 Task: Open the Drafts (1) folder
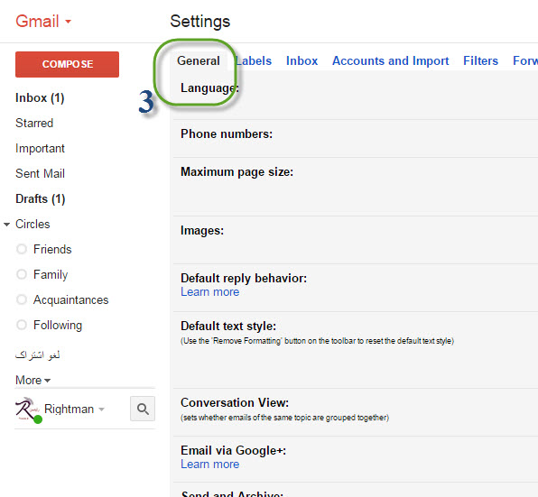(x=41, y=198)
